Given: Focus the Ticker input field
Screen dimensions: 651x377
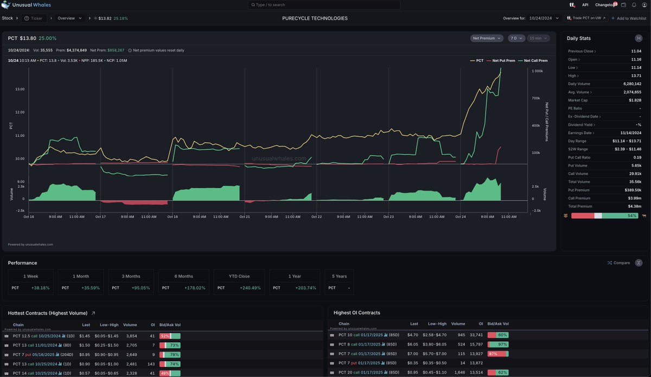Looking at the screenshot, I should click(x=34, y=18).
